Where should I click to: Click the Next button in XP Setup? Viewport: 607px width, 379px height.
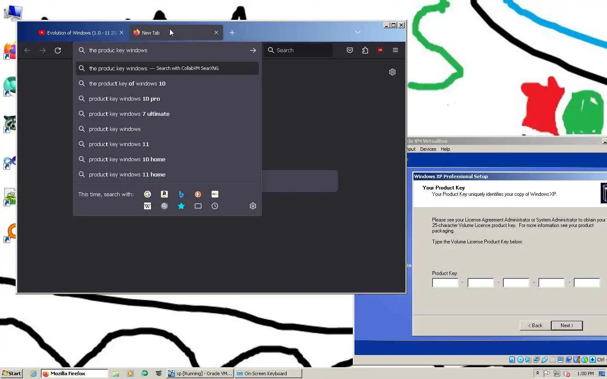tap(567, 326)
